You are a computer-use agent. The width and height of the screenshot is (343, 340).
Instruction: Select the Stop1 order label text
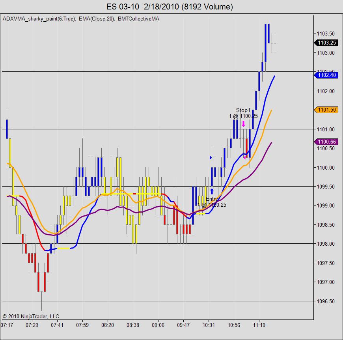(x=243, y=113)
